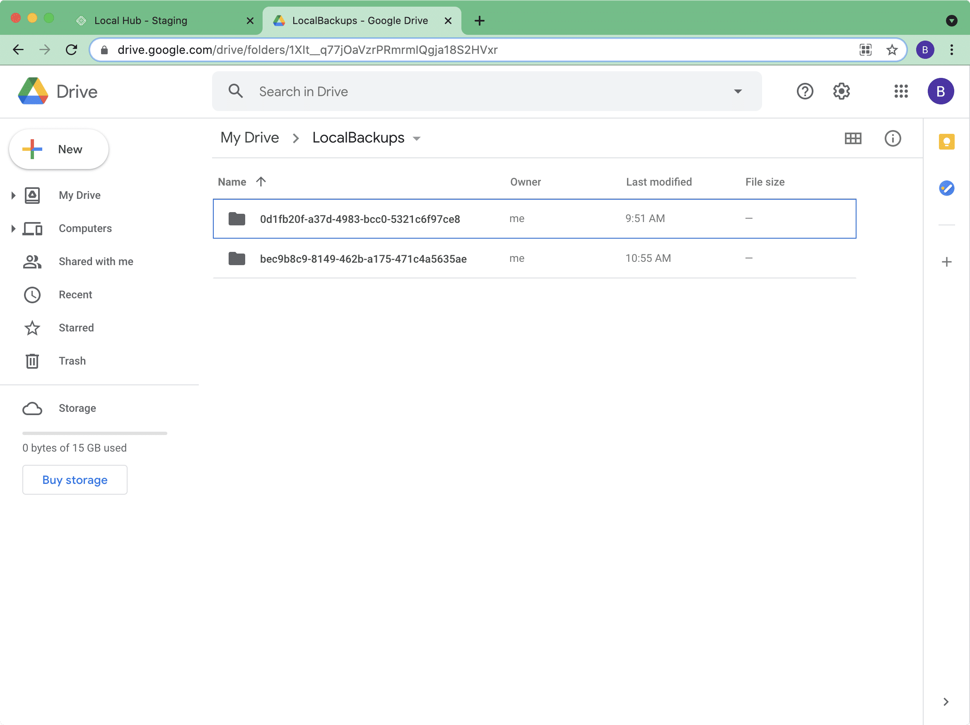Reverse sort direction arrow next to Name
The height and width of the screenshot is (725, 970).
pyautogui.click(x=261, y=181)
